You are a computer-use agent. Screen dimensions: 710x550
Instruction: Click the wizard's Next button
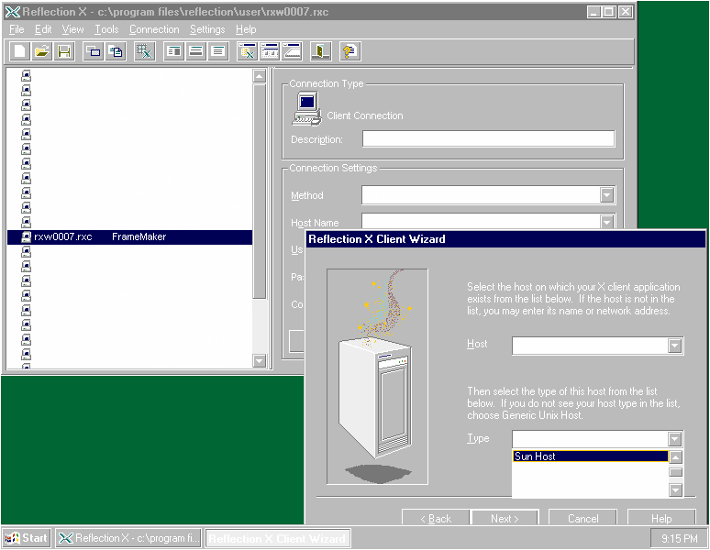click(505, 518)
